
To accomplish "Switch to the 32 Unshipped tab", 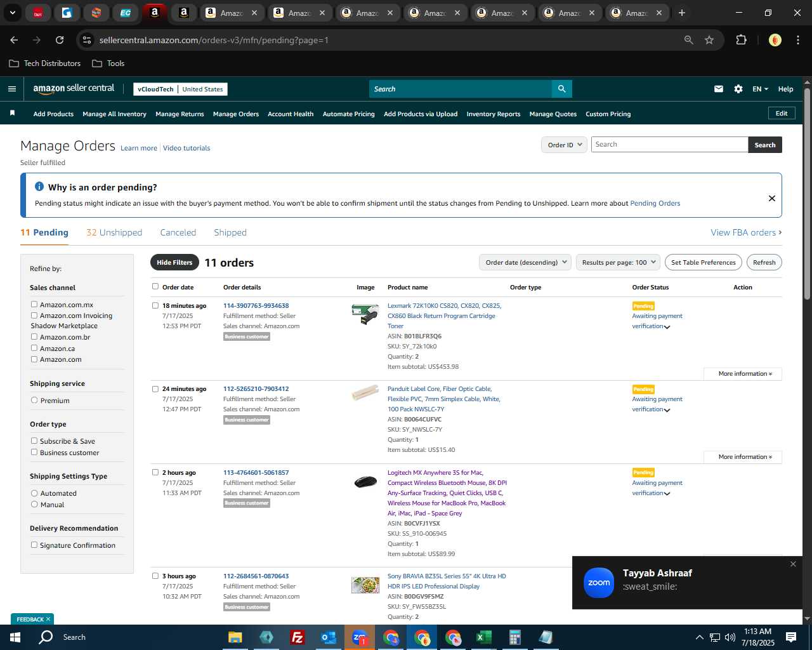I will click(114, 232).
